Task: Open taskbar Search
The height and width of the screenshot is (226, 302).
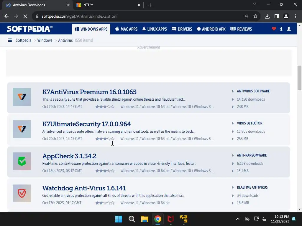Action: tap(132, 219)
